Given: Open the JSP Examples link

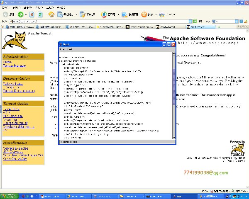Looking at the screenshot, I should tap(13, 152).
